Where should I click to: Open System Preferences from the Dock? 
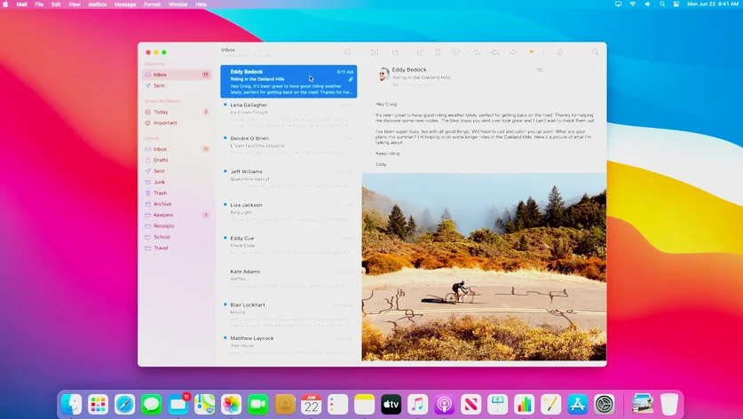point(605,404)
